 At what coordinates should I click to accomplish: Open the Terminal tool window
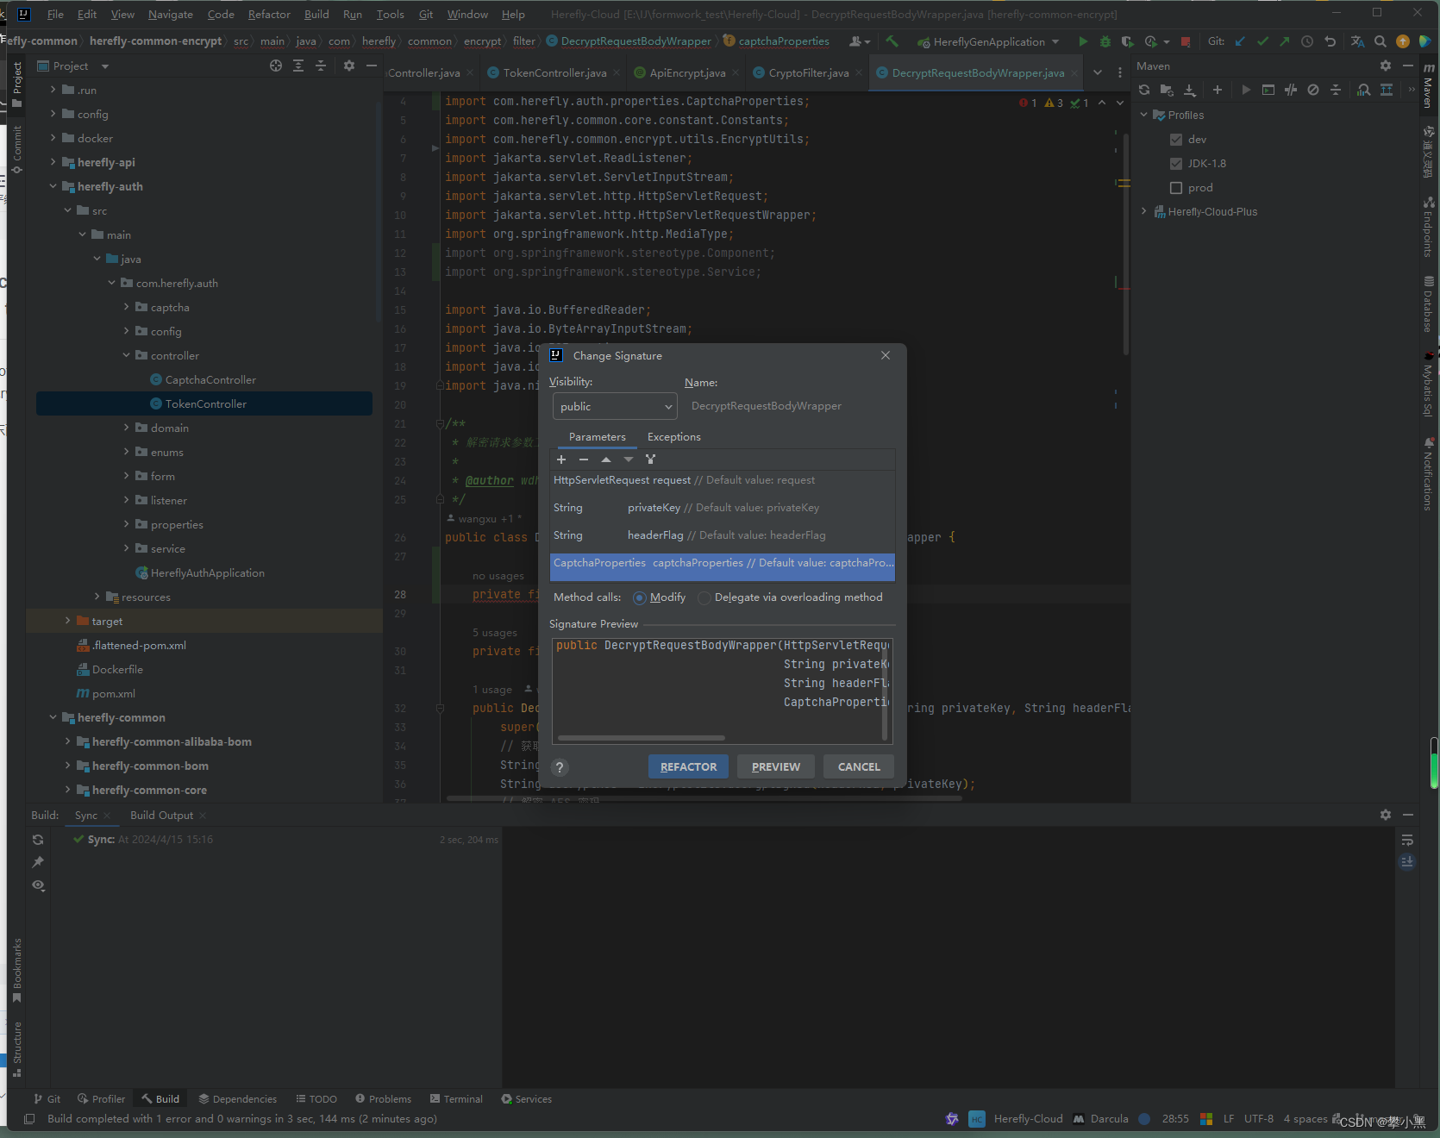462,1098
